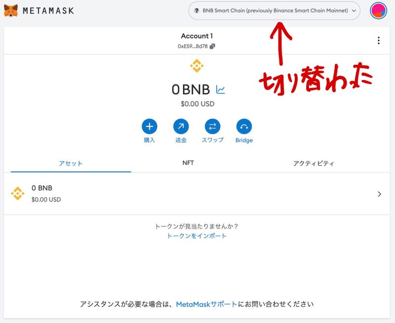Click the トークンをインポート link
395x323 pixels.
click(197, 236)
